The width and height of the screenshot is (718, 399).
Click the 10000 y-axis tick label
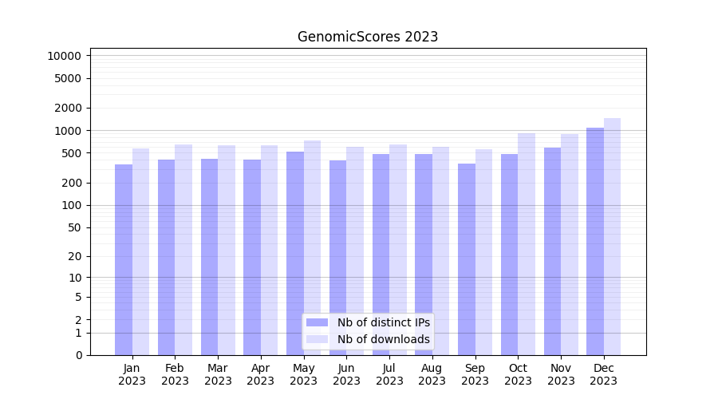[x=64, y=56]
